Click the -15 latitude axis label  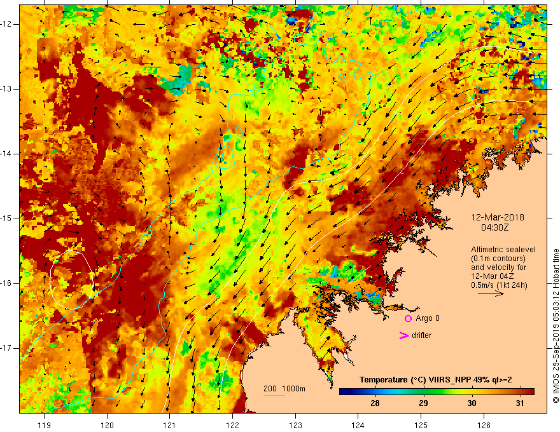(6, 219)
